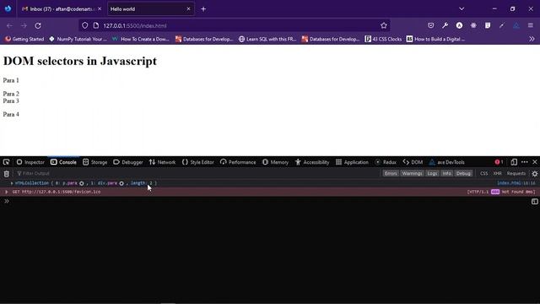Go forward to next page
This screenshot has height=304, width=540.
click(x=24, y=25)
